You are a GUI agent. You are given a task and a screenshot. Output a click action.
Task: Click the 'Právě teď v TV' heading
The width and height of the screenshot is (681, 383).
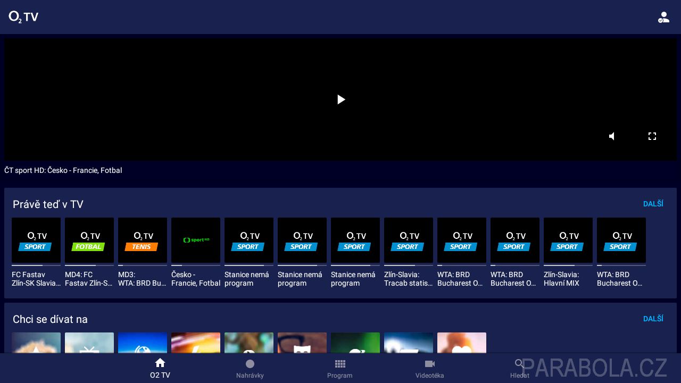tap(48, 204)
